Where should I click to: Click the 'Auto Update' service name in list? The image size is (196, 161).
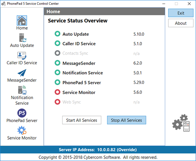(76, 34)
